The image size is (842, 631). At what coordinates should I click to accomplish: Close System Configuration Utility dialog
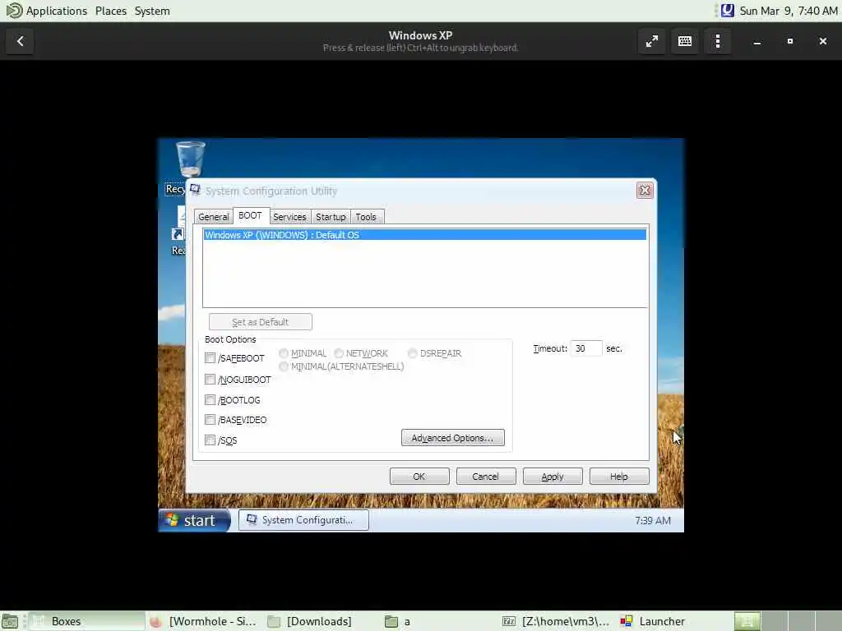[645, 191]
